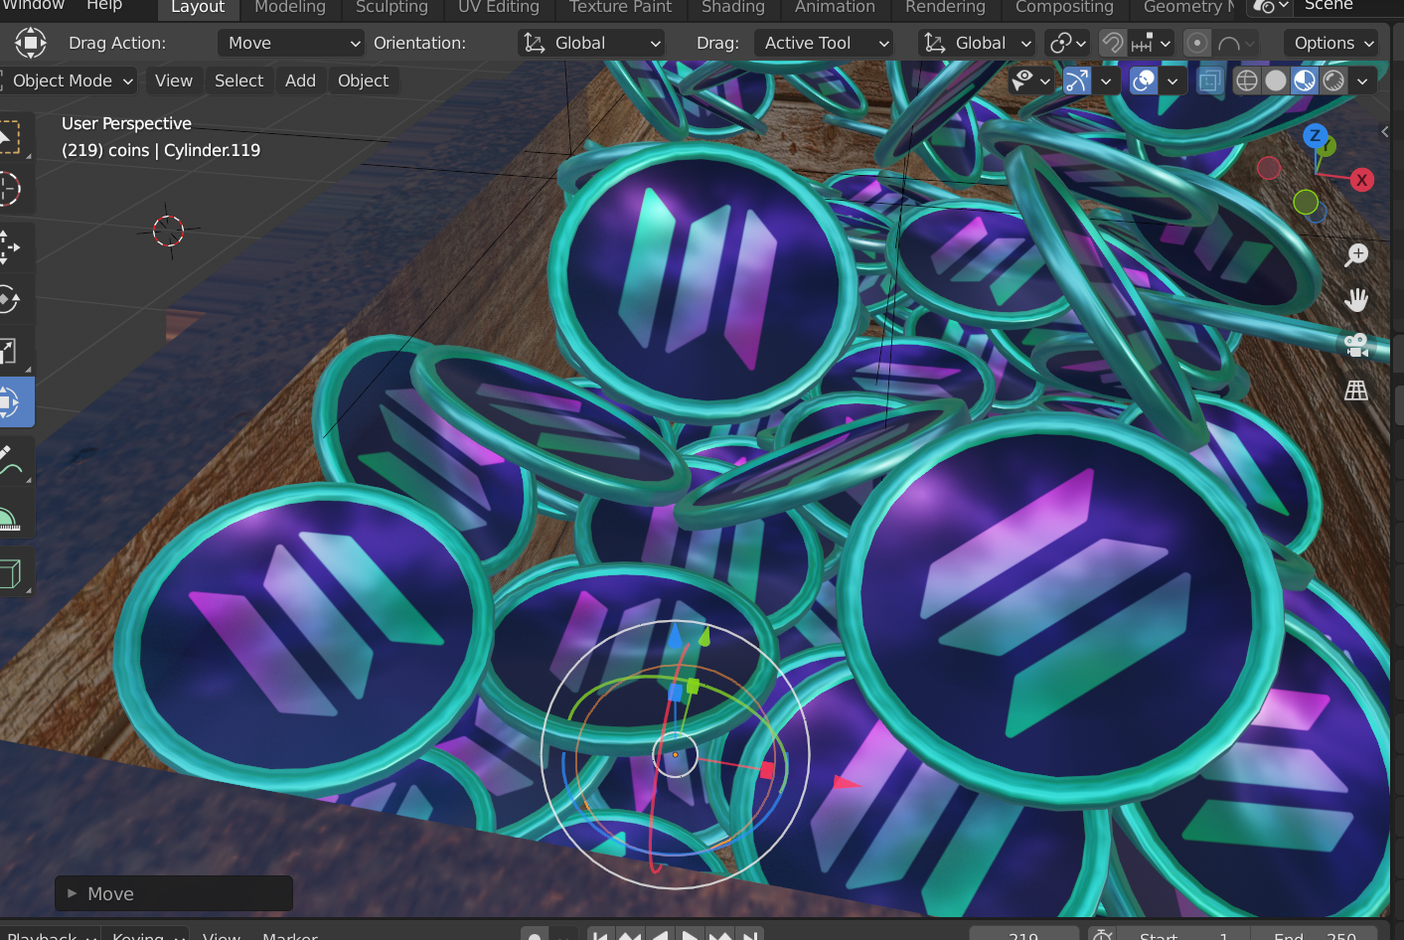Click the Pan view hand icon
Image resolution: width=1404 pixels, height=940 pixels.
click(1356, 300)
